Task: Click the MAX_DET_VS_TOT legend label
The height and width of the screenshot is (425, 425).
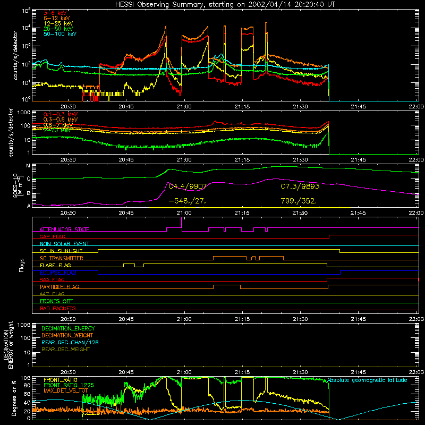Action: 66,390
